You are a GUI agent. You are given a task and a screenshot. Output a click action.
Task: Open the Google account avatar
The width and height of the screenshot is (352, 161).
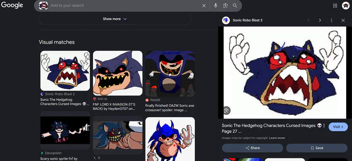pos(346,5)
